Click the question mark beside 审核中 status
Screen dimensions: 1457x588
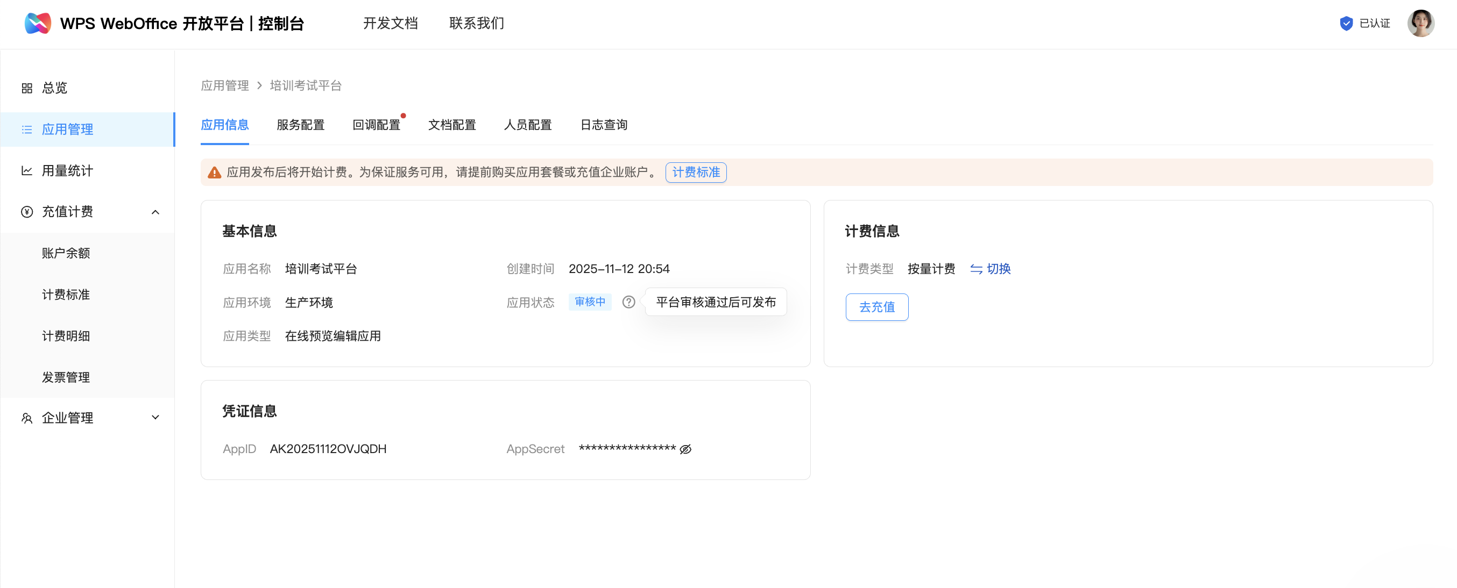click(x=628, y=302)
